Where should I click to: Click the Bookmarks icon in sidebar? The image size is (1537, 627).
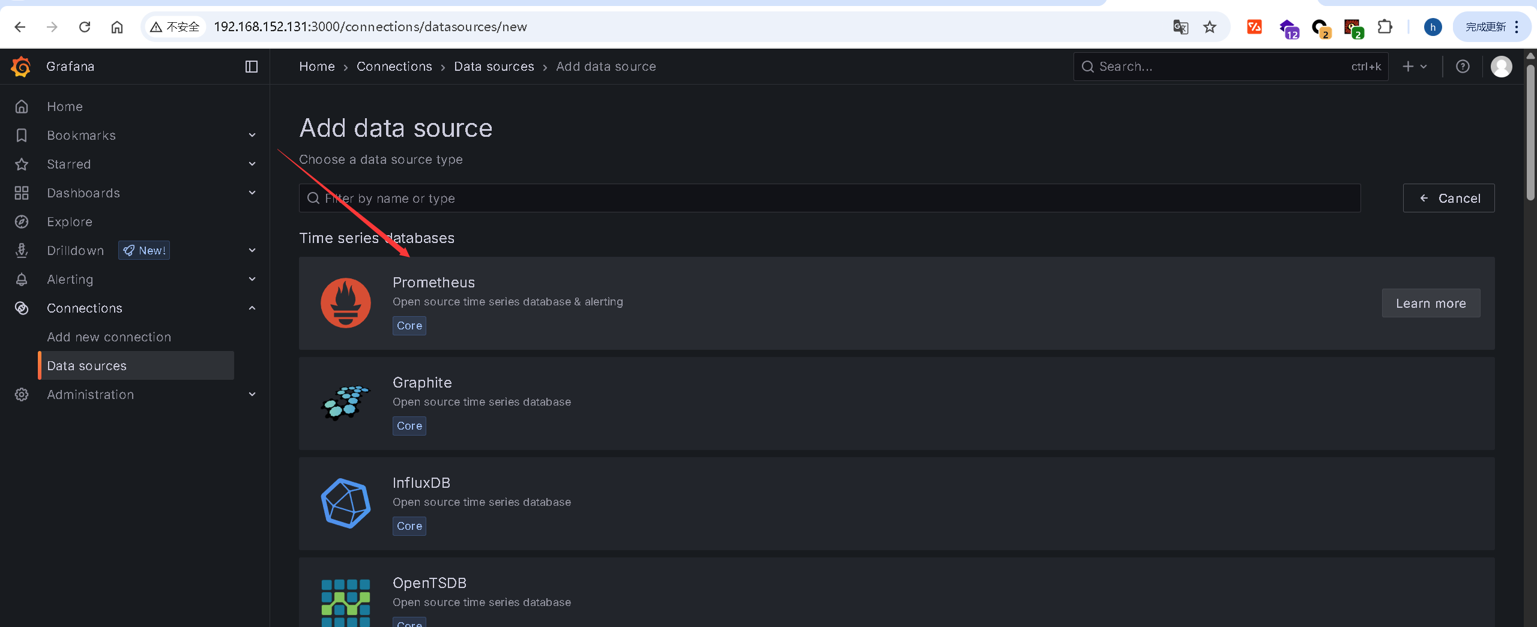click(22, 135)
